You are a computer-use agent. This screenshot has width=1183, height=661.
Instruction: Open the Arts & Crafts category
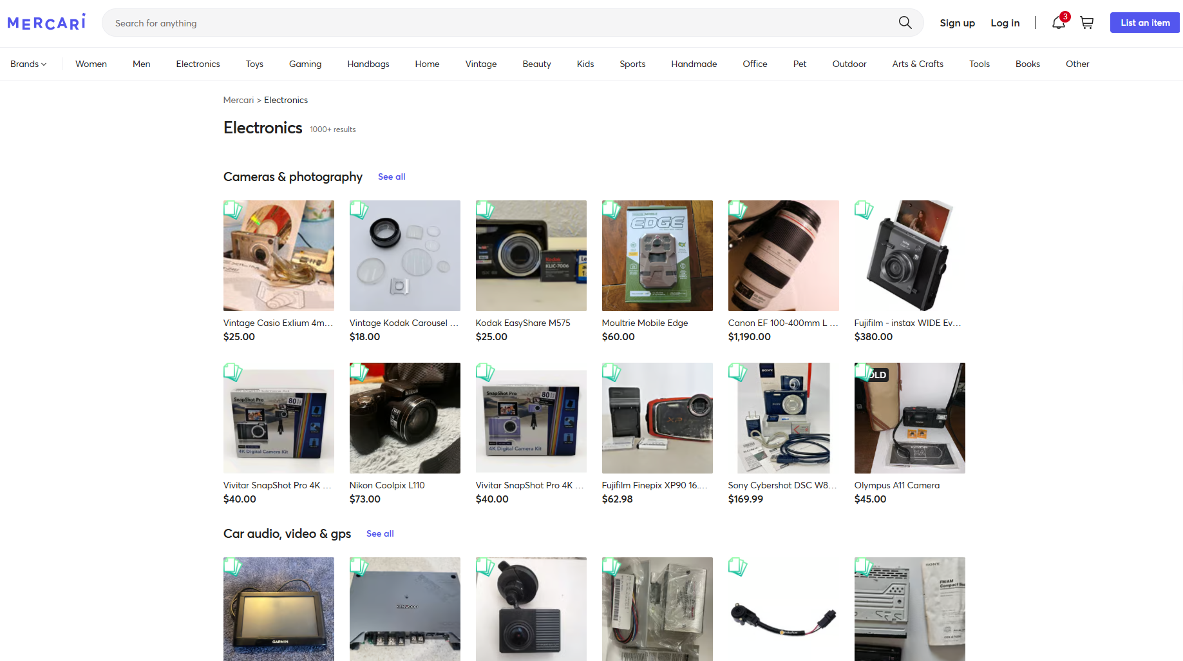(918, 64)
